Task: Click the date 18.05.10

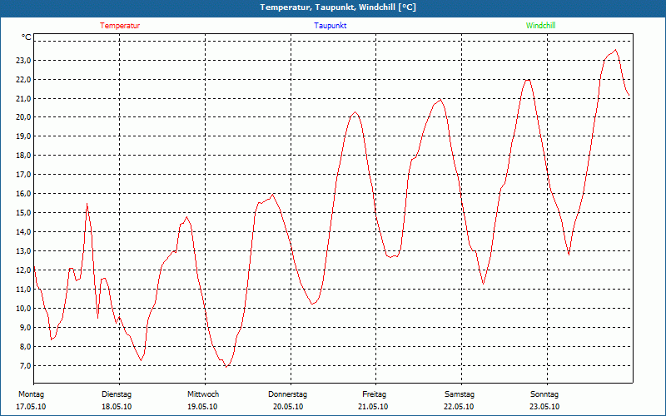Action: pyautogui.click(x=117, y=407)
